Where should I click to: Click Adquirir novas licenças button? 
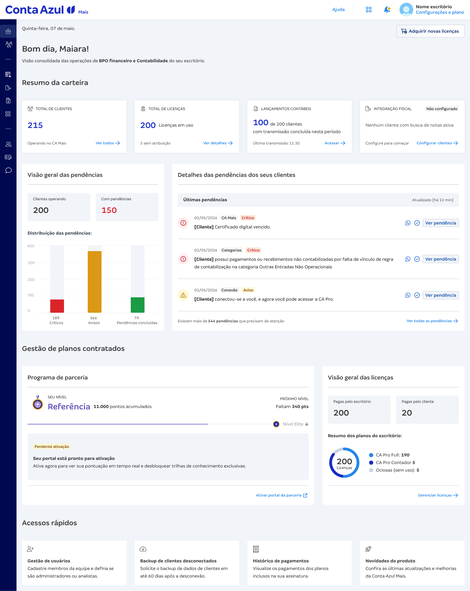(430, 31)
